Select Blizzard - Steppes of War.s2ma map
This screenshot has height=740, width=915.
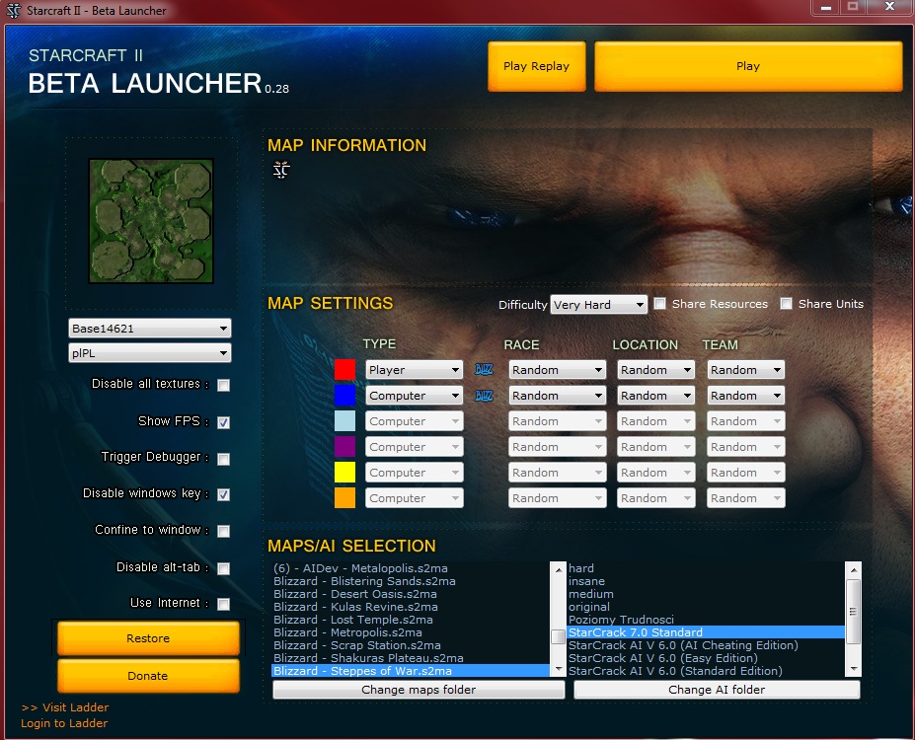[x=411, y=671]
